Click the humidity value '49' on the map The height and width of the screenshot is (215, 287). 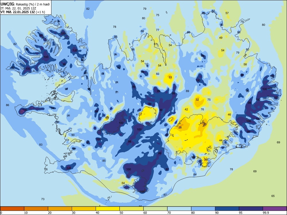pyautogui.click(x=221, y=38)
